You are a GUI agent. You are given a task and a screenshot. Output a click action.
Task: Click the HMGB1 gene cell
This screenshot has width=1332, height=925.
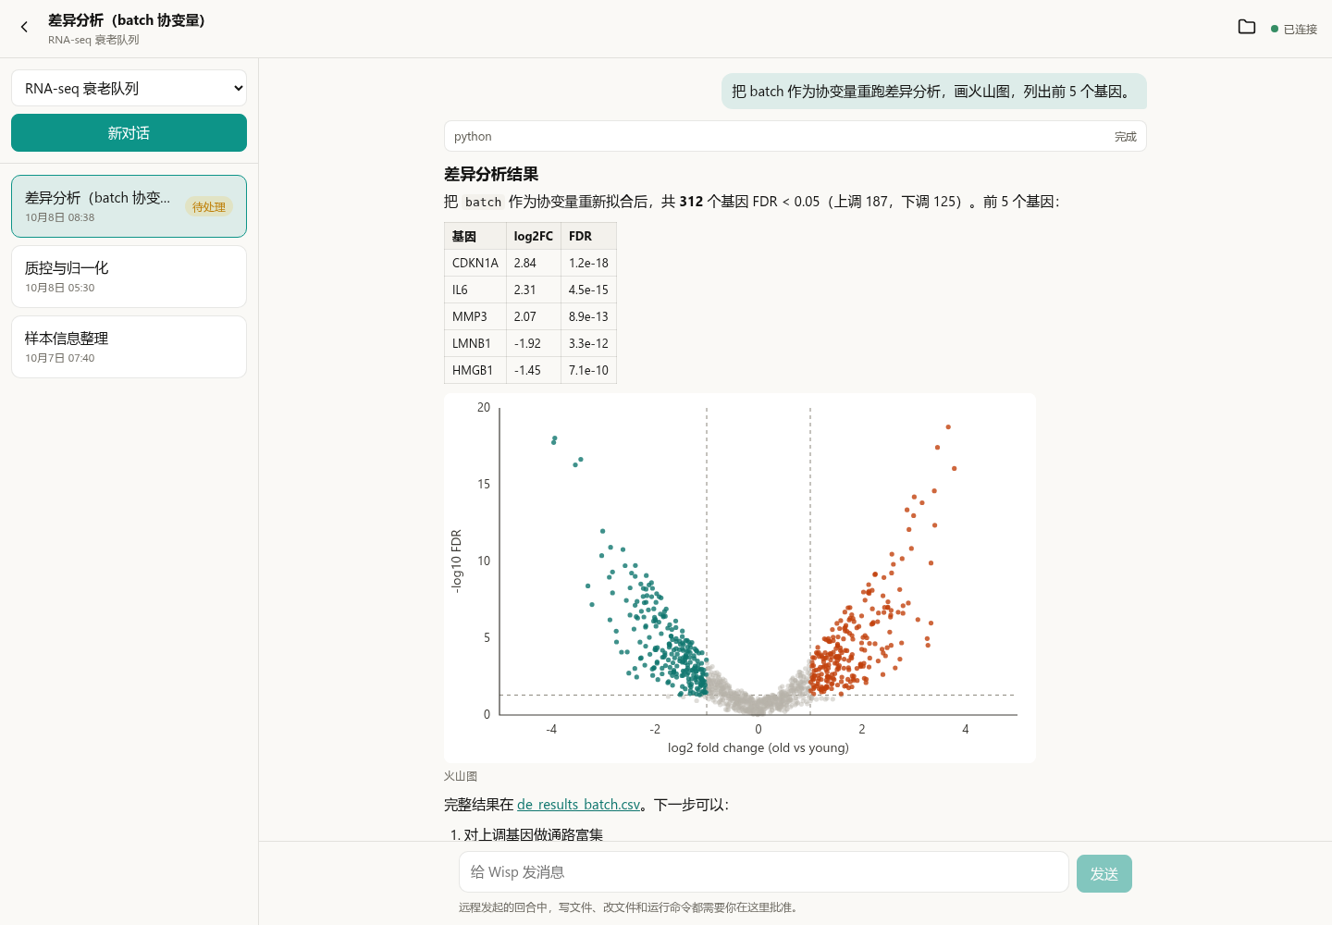(475, 370)
